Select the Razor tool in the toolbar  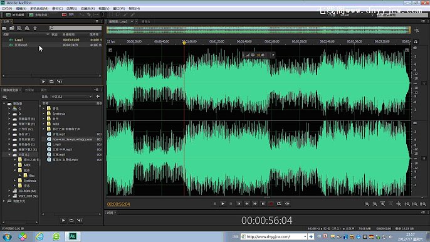[x=89, y=14]
